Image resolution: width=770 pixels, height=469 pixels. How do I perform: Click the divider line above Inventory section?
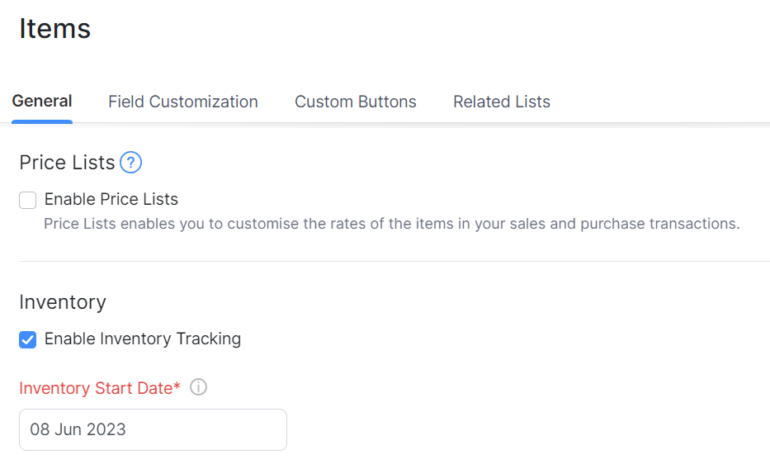[394, 262]
